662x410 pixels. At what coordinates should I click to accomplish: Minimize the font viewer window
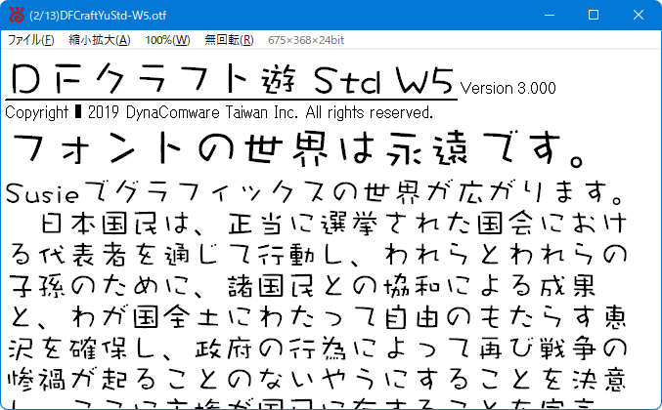coord(550,16)
